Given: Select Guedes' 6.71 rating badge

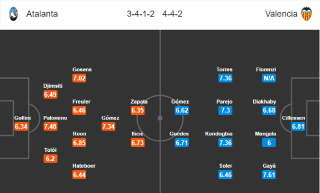Looking at the screenshot, I should [x=181, y=143].
